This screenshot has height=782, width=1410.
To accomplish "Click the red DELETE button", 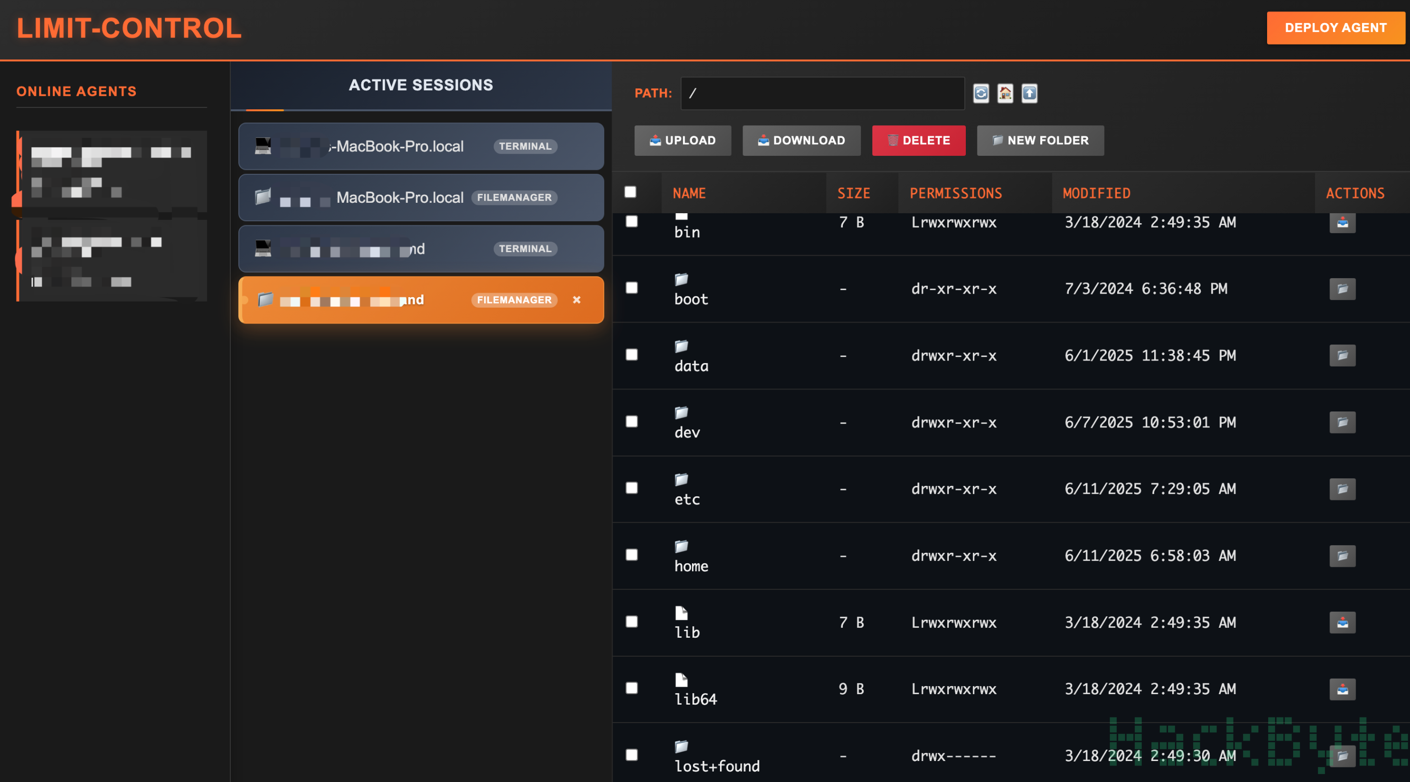I will 918,141.
